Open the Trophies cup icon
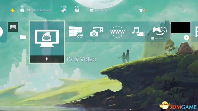 click(141, 10)
